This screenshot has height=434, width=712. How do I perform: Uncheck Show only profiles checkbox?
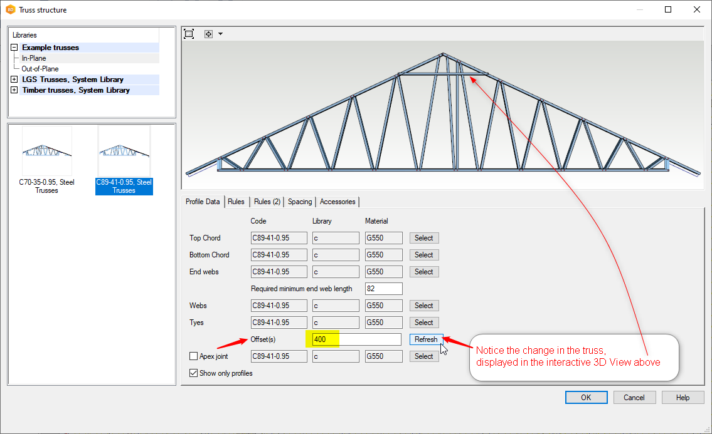(x=194, y=373)
